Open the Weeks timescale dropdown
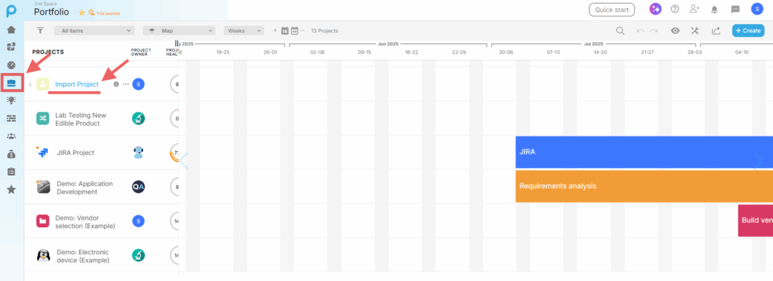 click(243, 30)
